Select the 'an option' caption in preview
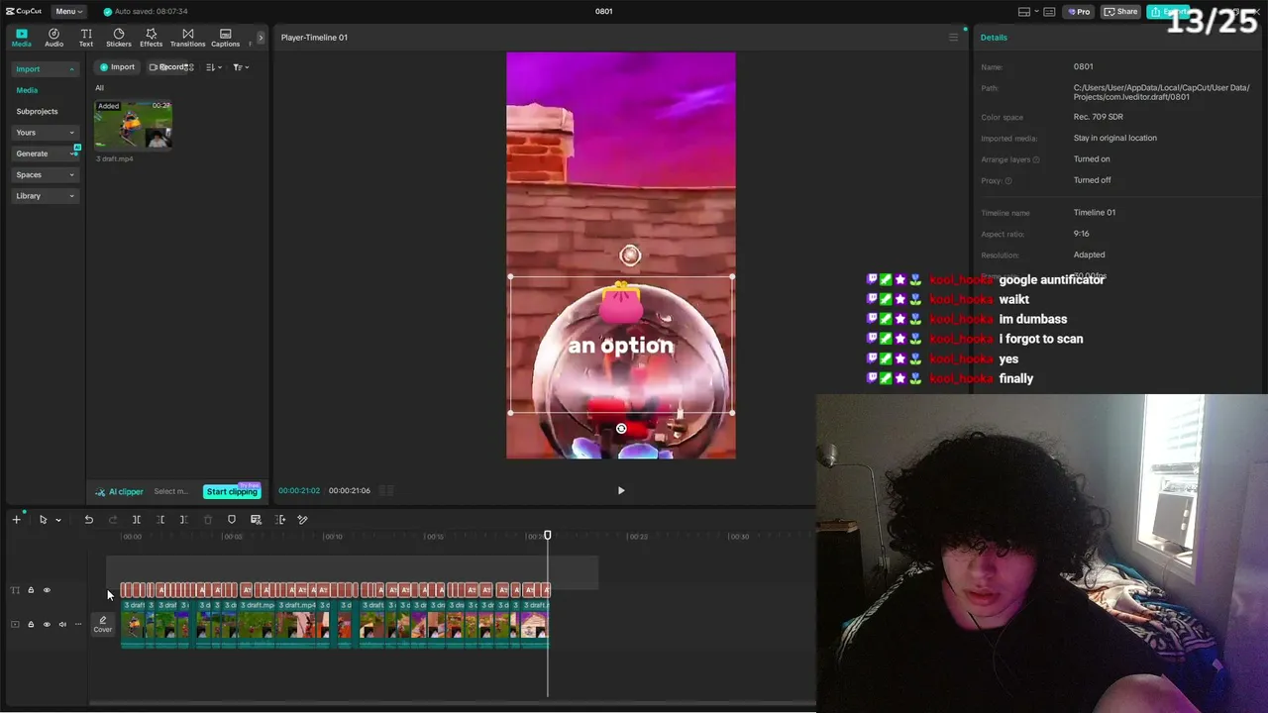This screenshot has width=1268, height=713. 621,346
